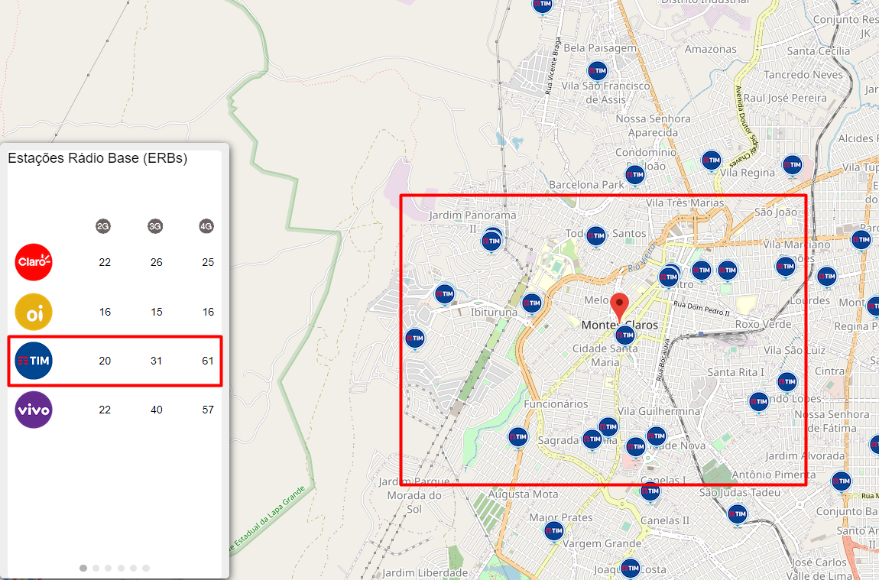Click the red location pin at Montes Claros
879x580 pixels.
pos(619,307)
